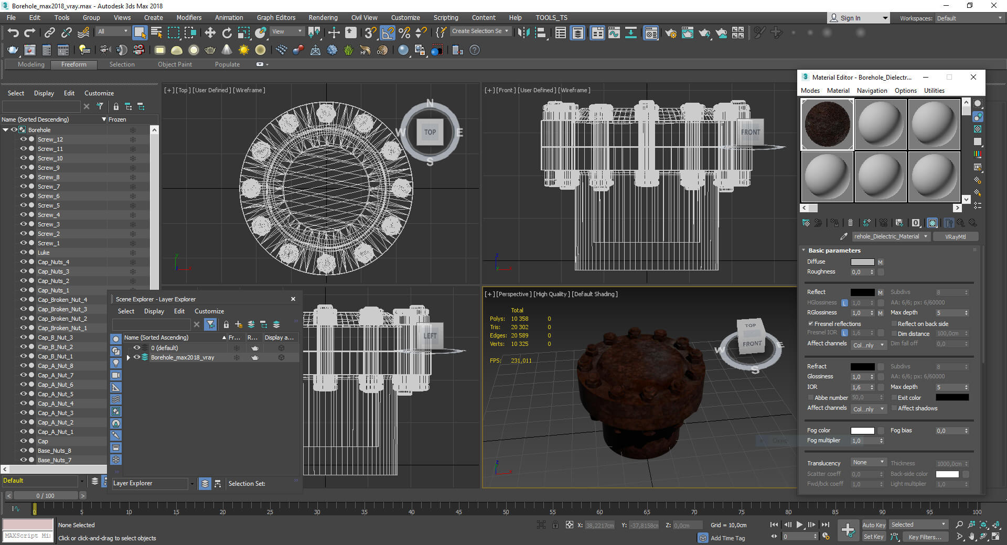Image resolution: width=1007 pixels, height=545 pixels.
Task: Click the Undo arrow in main toolbar
Action: pyautogui.click(x=13, y=33)
